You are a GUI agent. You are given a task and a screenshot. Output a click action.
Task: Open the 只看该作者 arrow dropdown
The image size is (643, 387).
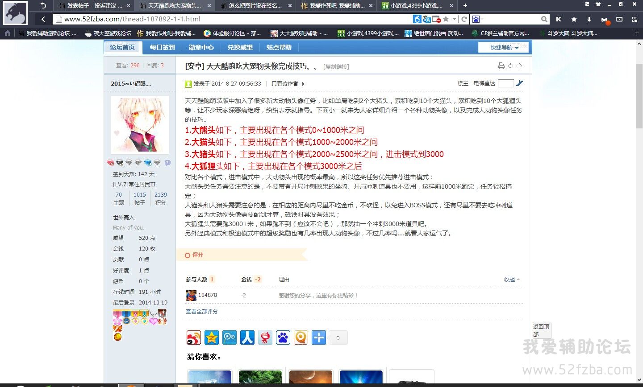click(x=304, y=84)
